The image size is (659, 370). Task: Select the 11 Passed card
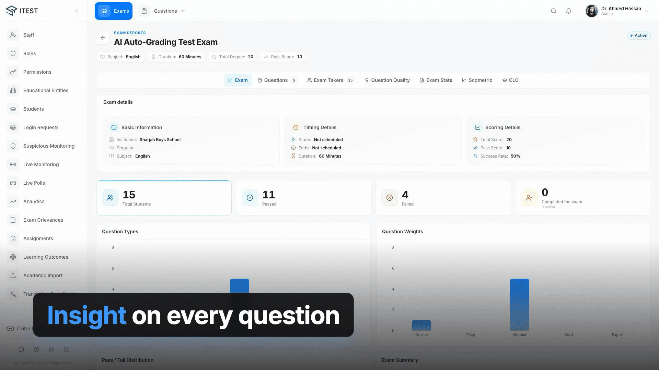(303, 198)
